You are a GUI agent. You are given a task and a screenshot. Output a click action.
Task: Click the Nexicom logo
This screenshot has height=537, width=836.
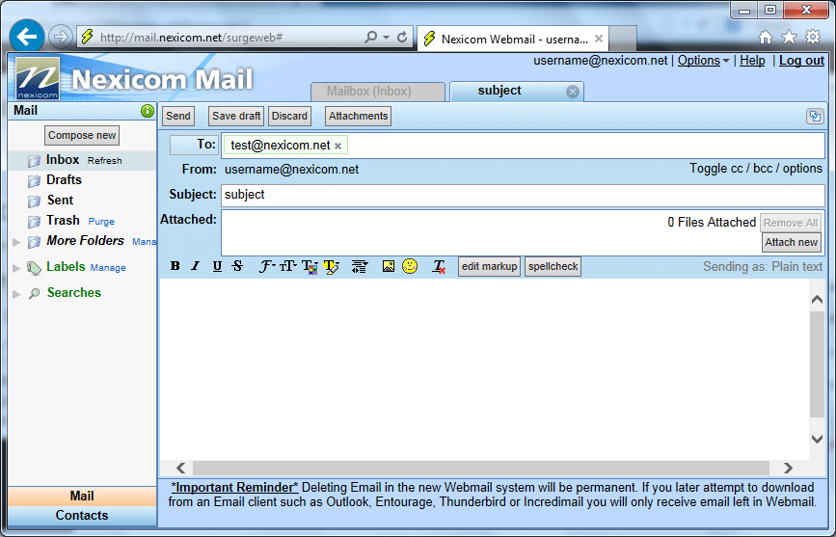point(38,78)
